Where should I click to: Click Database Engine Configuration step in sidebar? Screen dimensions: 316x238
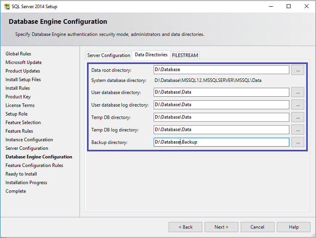[x=39, y=157]
